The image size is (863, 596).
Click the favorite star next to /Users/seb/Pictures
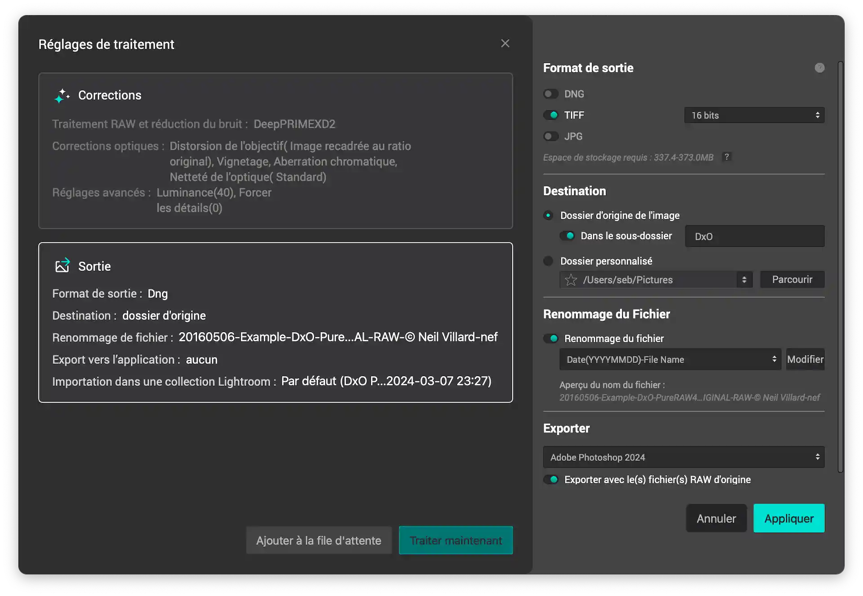coord(571,280)
